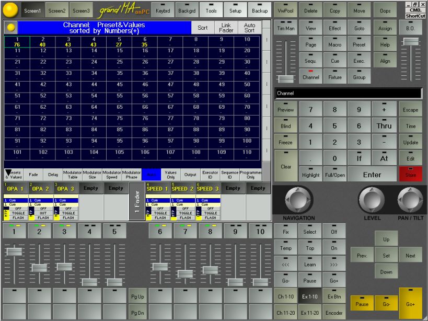Select the SPEED 2 executor label
The height and width of the screenshot is (321, 428).
click(183, 188)
